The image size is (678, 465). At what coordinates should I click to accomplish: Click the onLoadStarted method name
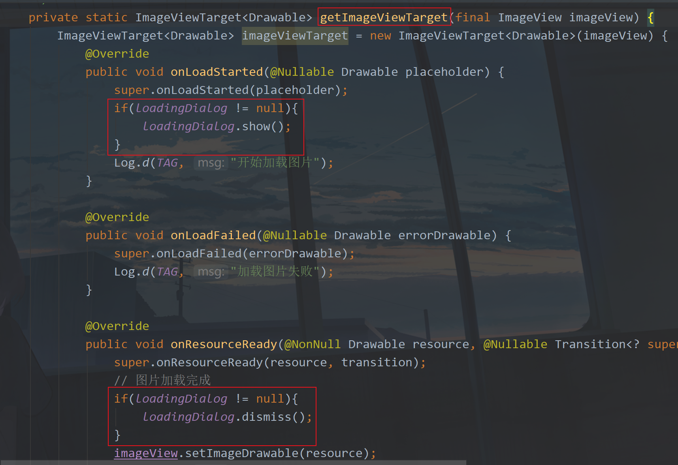point(217,72)
